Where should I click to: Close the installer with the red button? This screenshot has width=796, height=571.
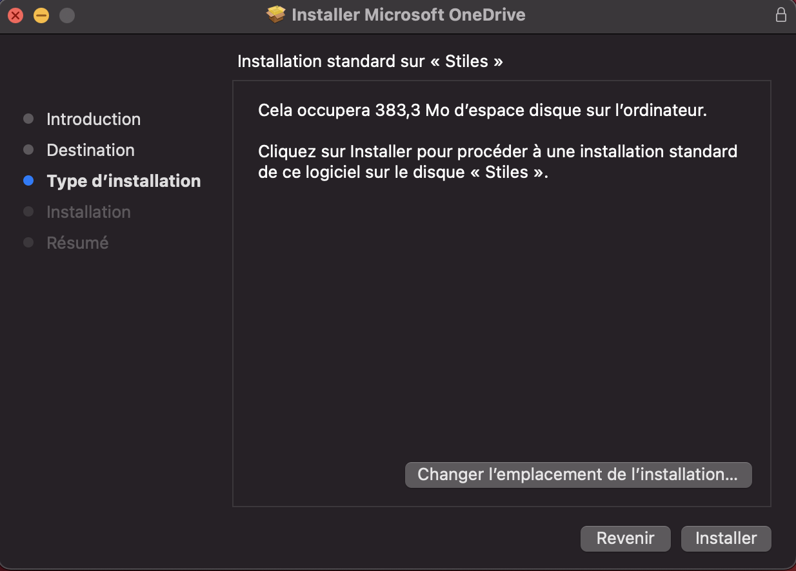tap(15, 15)
